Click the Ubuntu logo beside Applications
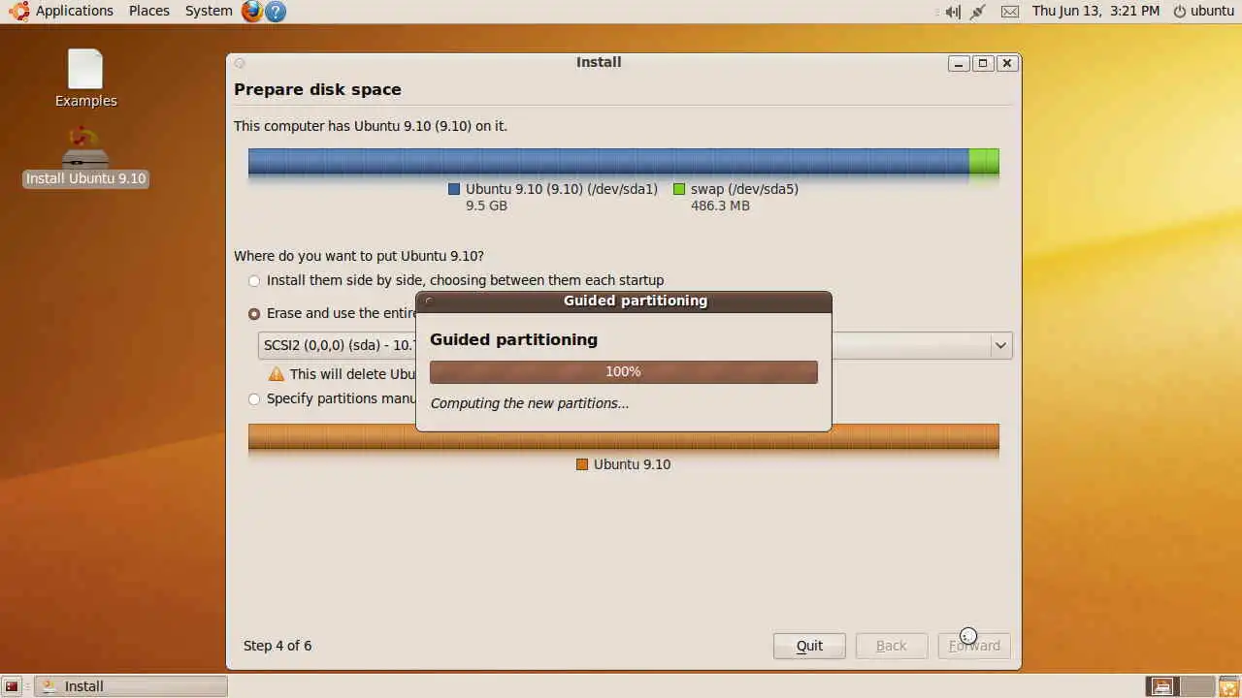The width and height of the screenshot is (1242, 698). tap(18, 12)
